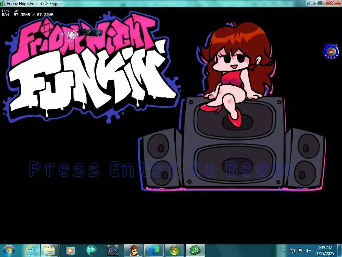This screenshot has height=257, width=342.
Task: Click the teal bird taskbar icon
Action: click(x=92, y=250)
